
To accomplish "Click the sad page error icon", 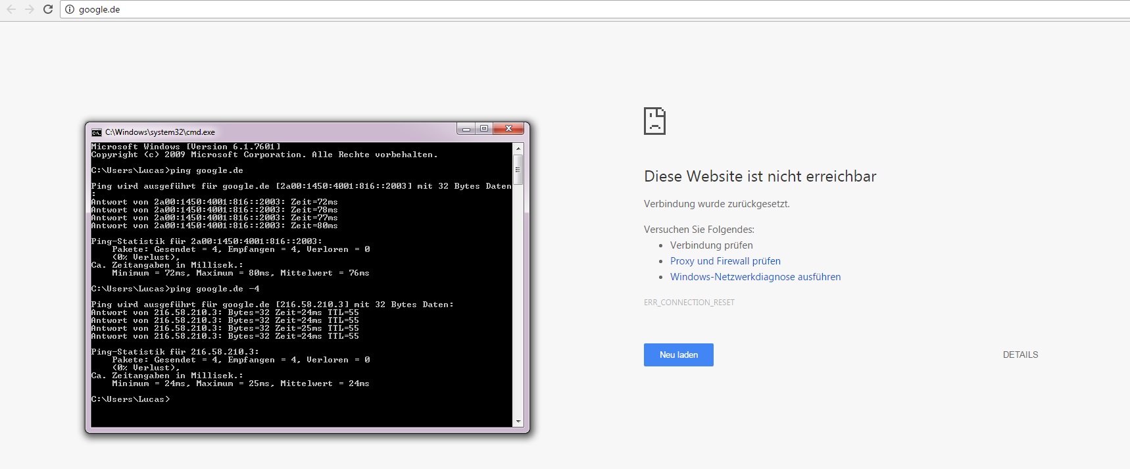I will [x=654, y=121].
